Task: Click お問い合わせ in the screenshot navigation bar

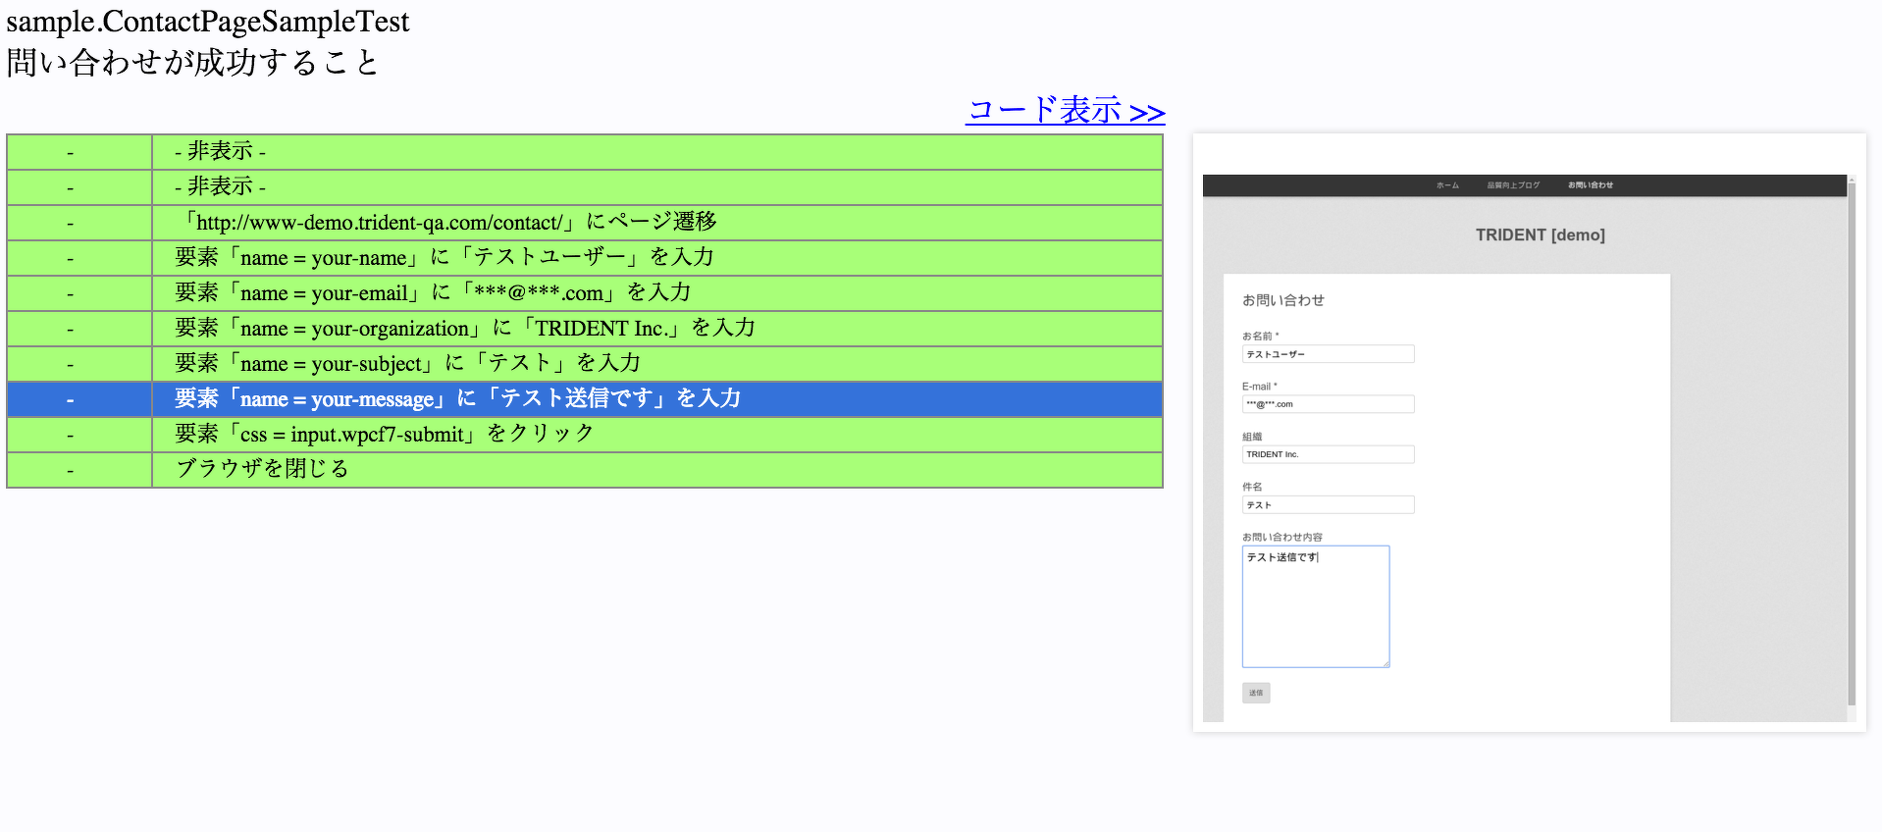Action: click(1590, 185)
